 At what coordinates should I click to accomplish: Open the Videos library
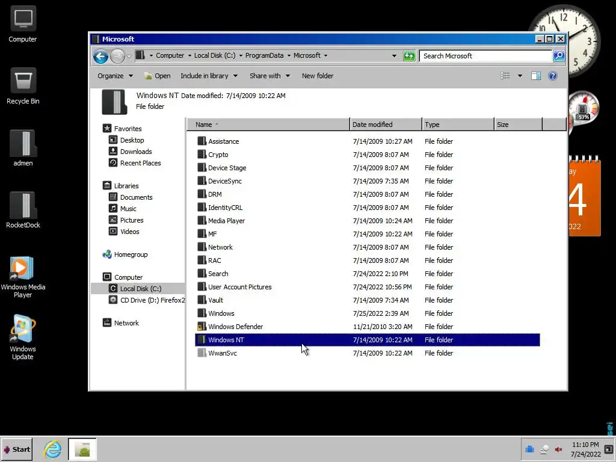[130, 232]
